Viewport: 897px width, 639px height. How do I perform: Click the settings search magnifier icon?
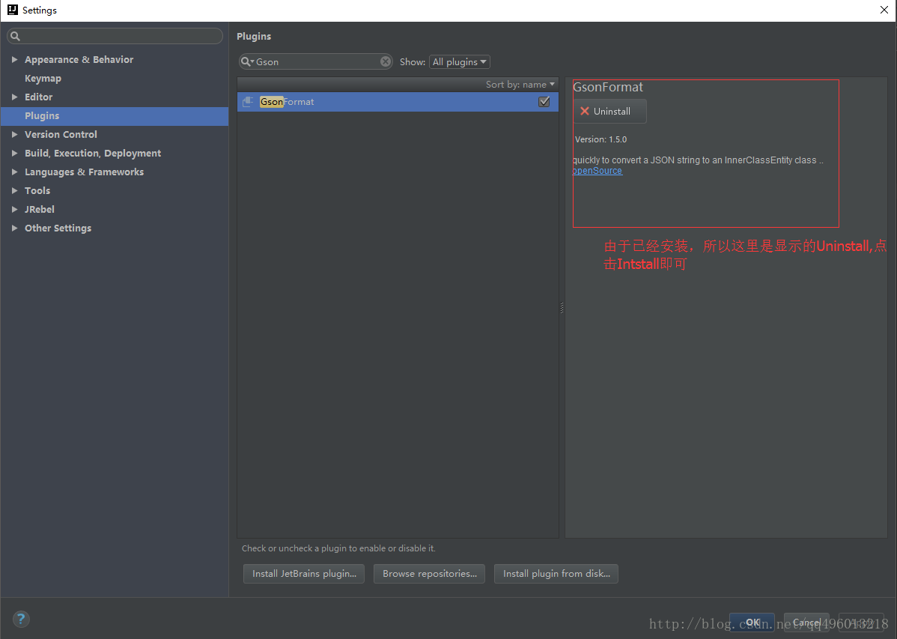(15, 36)
